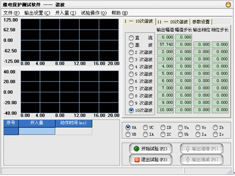
Task: Click the 57.740 fundamental amplitude field
Action: (x=165, y=44)
